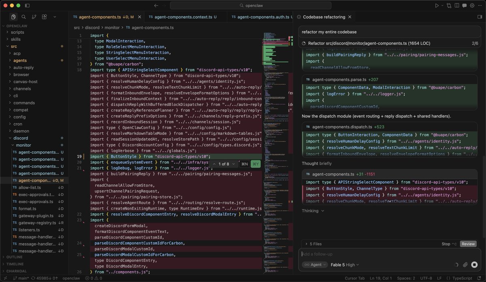This screenshot has height=282, width=486.
Task: Run the play button in title bar
Action: coord(437,6)
